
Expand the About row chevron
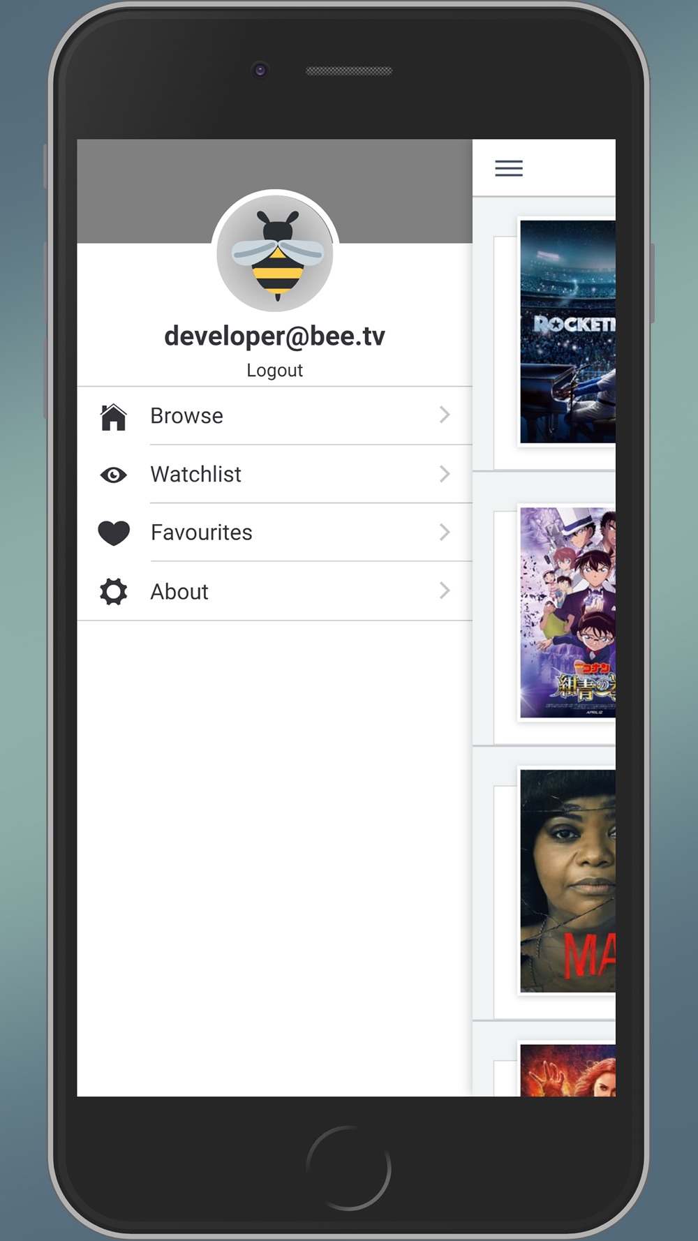[445, 591]
